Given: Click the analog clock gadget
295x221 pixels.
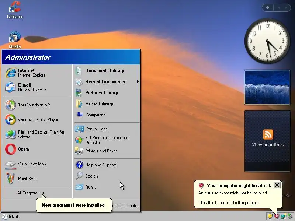Looking at the screenshot, I should (267, 41).
